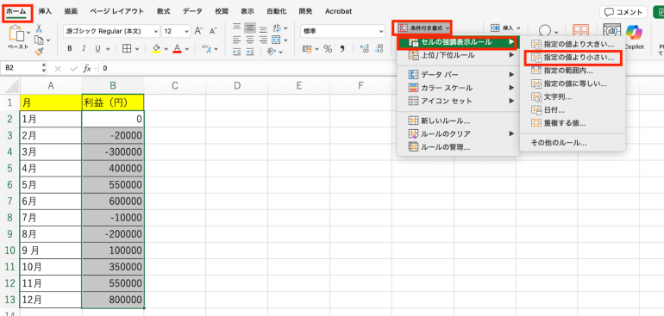Choose ルールの管理... from the menu
The height and width of the screenshot is (316, 664).
pyautogui.click(x=458, y=146)
